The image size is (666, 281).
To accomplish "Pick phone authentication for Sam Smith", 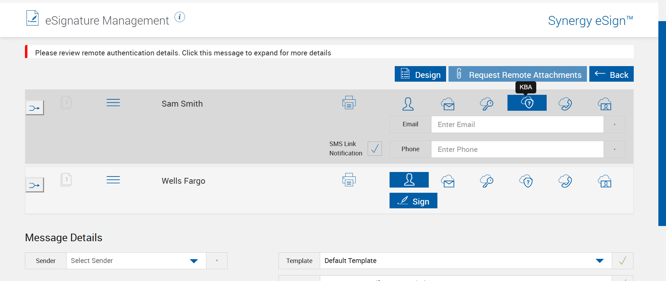I will point(565,104).
